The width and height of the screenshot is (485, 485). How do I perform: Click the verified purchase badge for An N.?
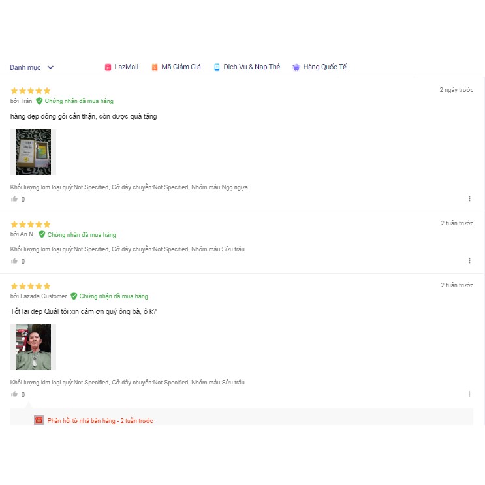coord(42,234)
